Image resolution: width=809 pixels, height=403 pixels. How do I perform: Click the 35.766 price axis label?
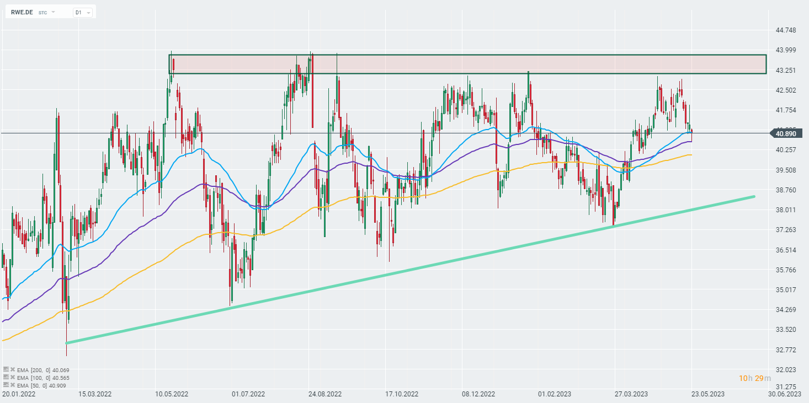[785, 270]
